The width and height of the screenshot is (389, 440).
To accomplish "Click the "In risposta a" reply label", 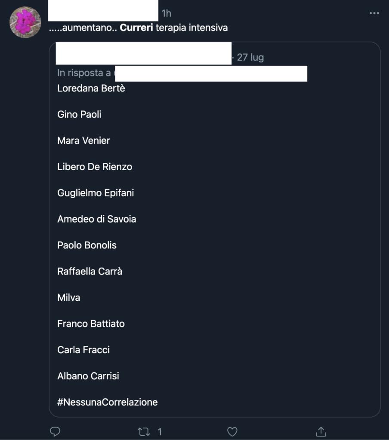I will click(x=84, y=73).
